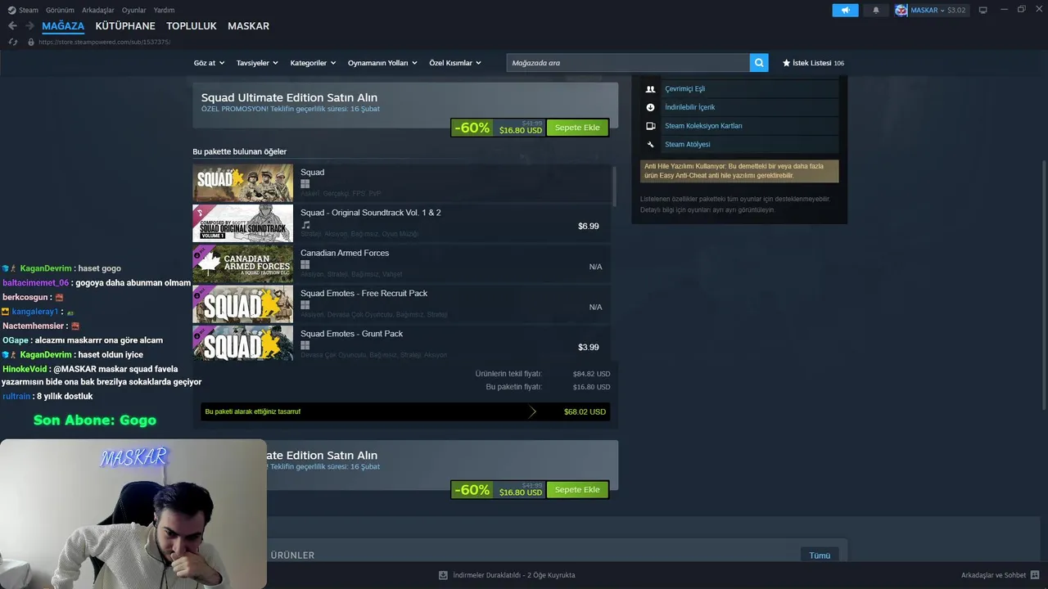This screenshot has height=589, width=1048.
Task: Click the bundle items list scrollbar
Action: point(614,186)
